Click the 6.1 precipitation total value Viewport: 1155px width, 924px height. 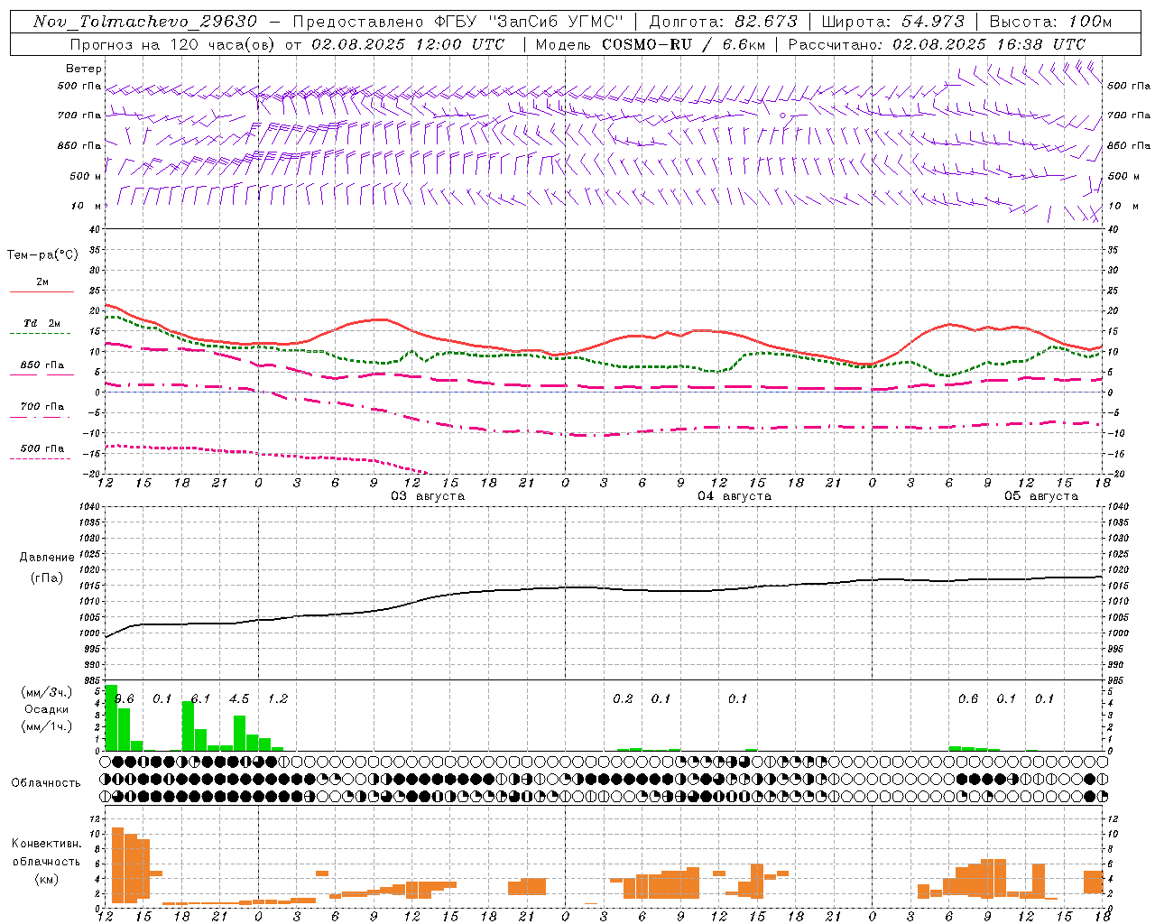[x=200, y=699]
